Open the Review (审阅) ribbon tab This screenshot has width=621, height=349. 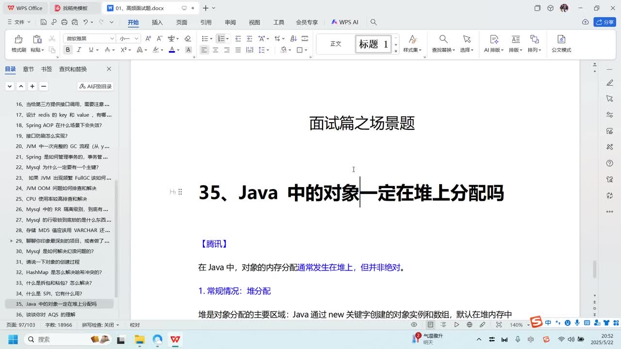click(230, 22)
